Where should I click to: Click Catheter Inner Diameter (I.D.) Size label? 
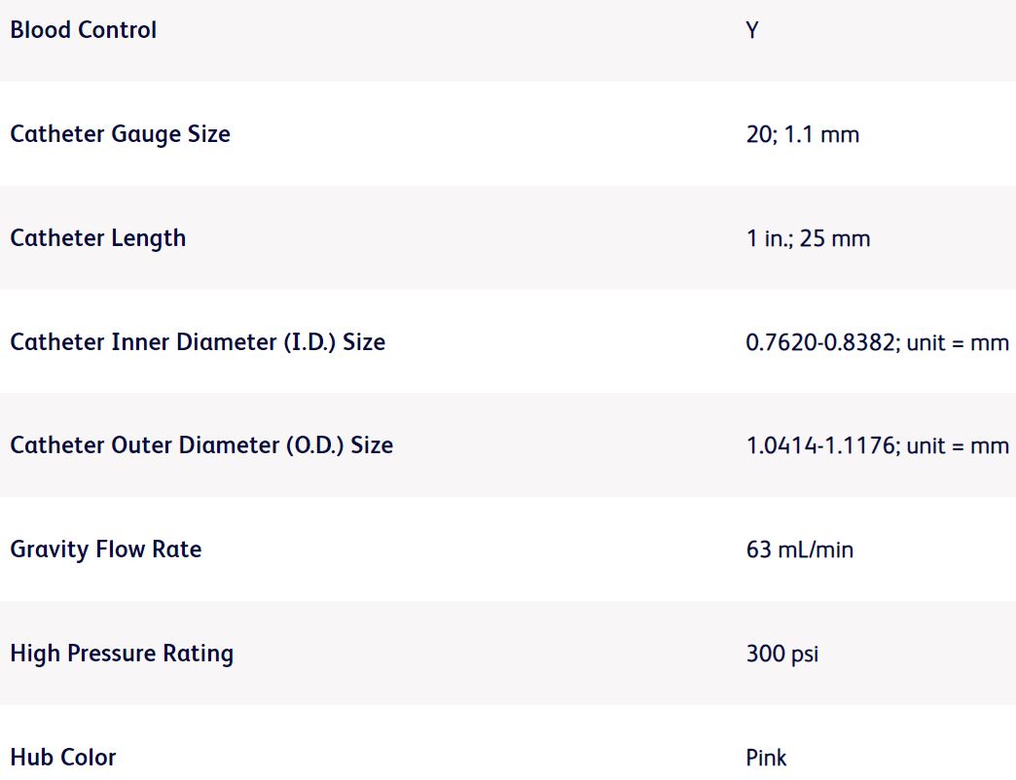198,342
